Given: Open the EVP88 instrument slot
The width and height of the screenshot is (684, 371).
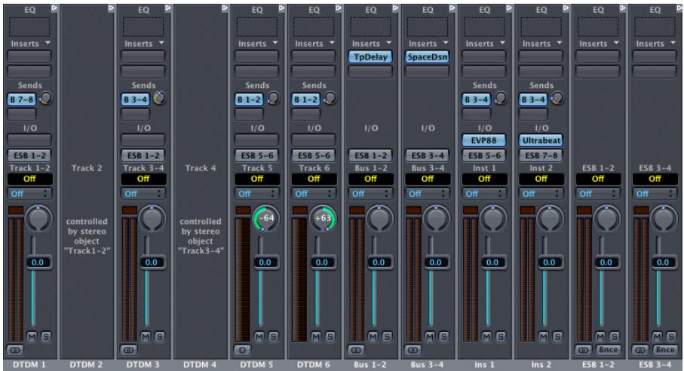Looking at the screenshot, I should coord(484,140).
